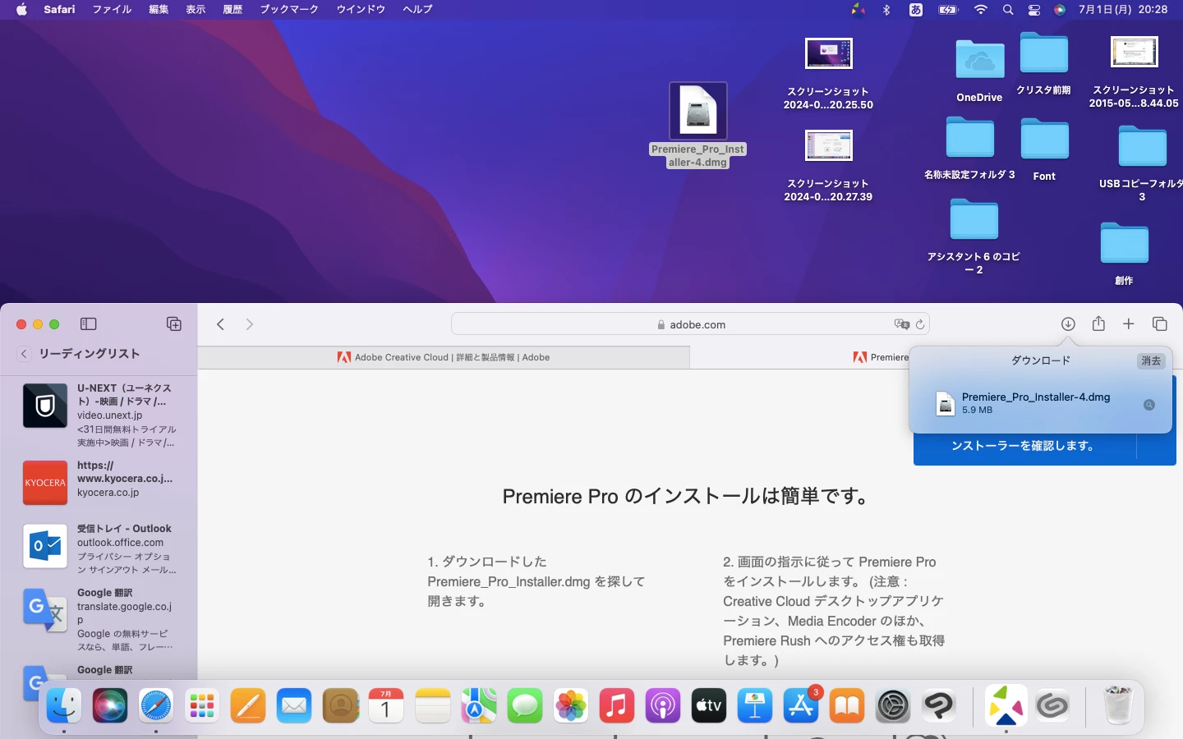Open the ブックマーク menu
Image resolution: width=1183 pixels, height=739 pixels.
click(x=289, y=9)
